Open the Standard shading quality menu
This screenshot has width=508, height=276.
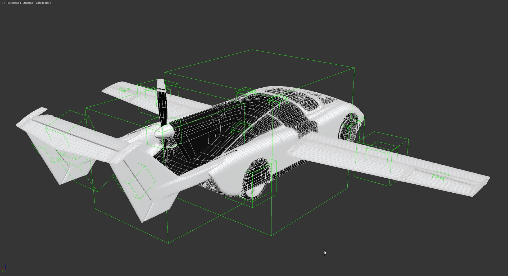28,3
